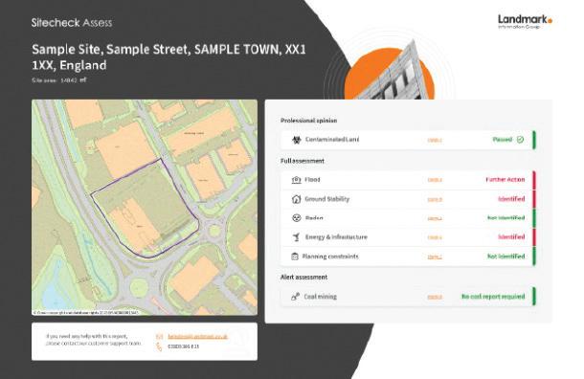584x379 pixels.
Task: Click the email envelope icon
Action: pos(160,337)
